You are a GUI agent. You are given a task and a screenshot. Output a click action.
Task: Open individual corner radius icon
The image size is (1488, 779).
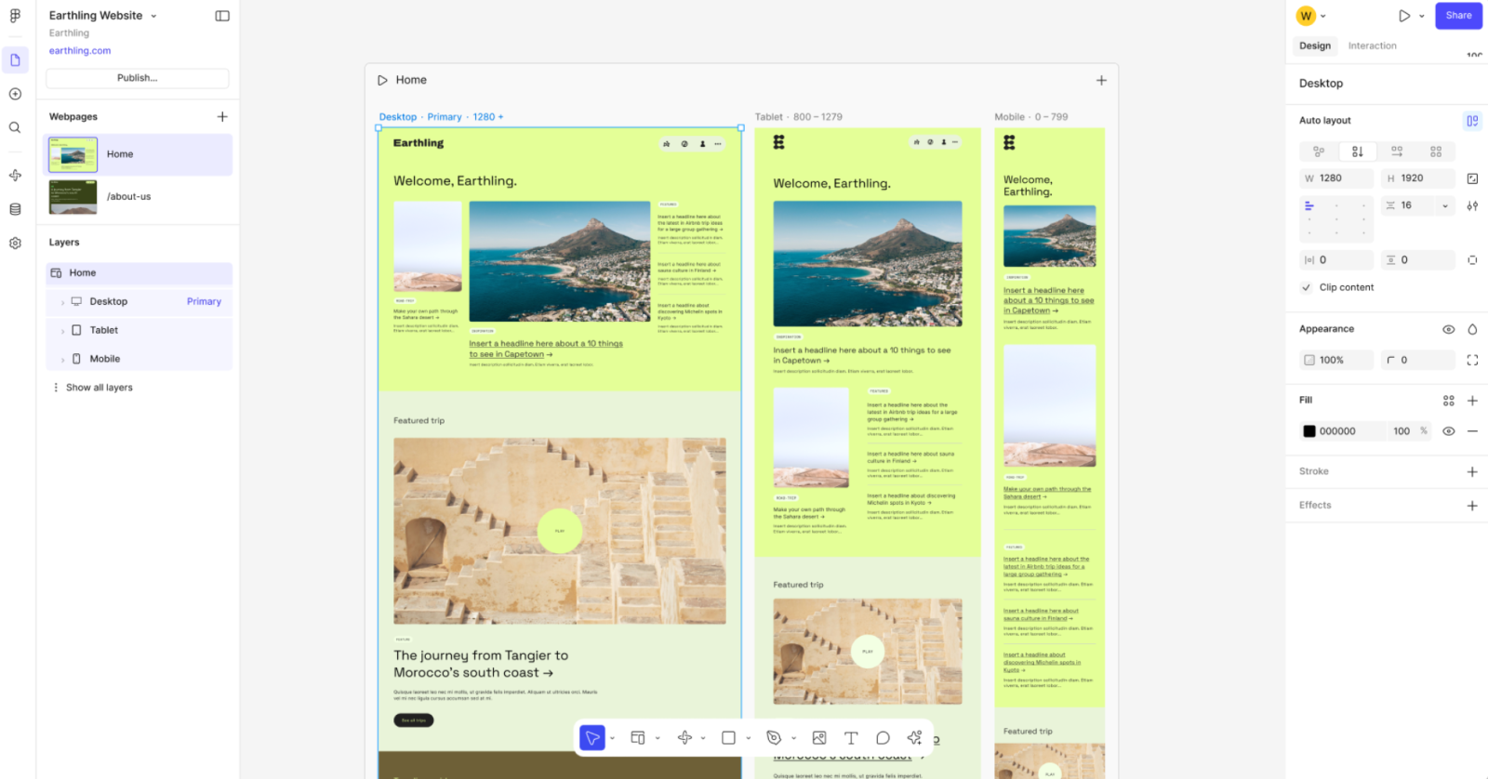tap(1472, 360)
